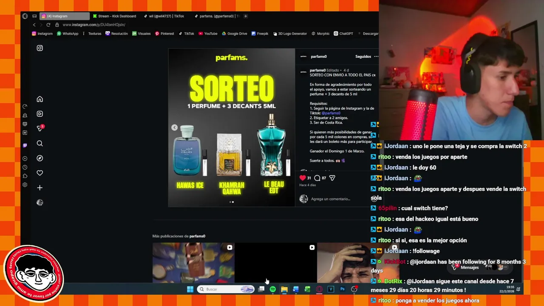Click the 'Agrega un comentario' field
544x306 pixels.
[330, 199]
